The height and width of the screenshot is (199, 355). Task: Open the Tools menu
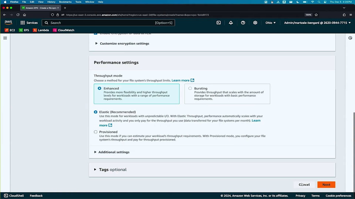[x=78, y=2]
